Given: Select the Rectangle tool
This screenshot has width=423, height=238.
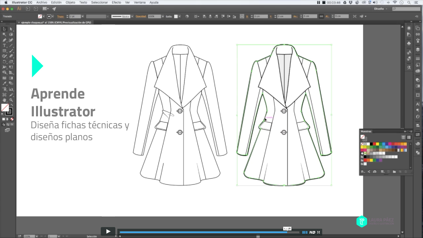Looking at the screenshot, I should click(5, 51).
